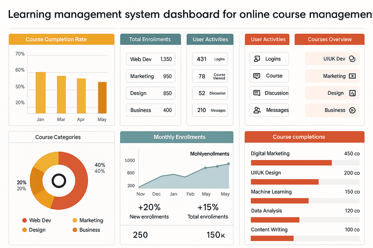Click the icon next to UIUK Dev
373x248 pixels.
(352, 59)
